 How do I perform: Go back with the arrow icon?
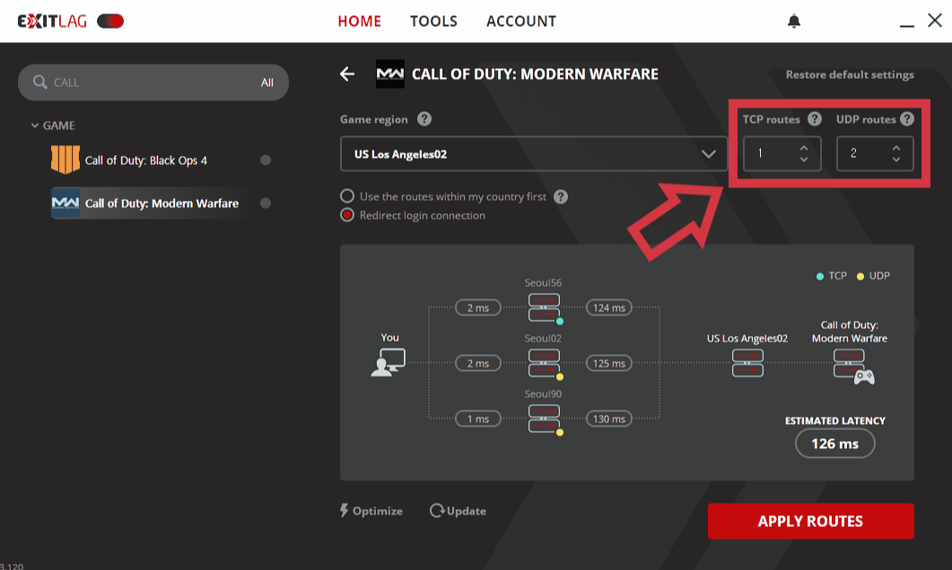pyautogui.click(x=347, y=74)
